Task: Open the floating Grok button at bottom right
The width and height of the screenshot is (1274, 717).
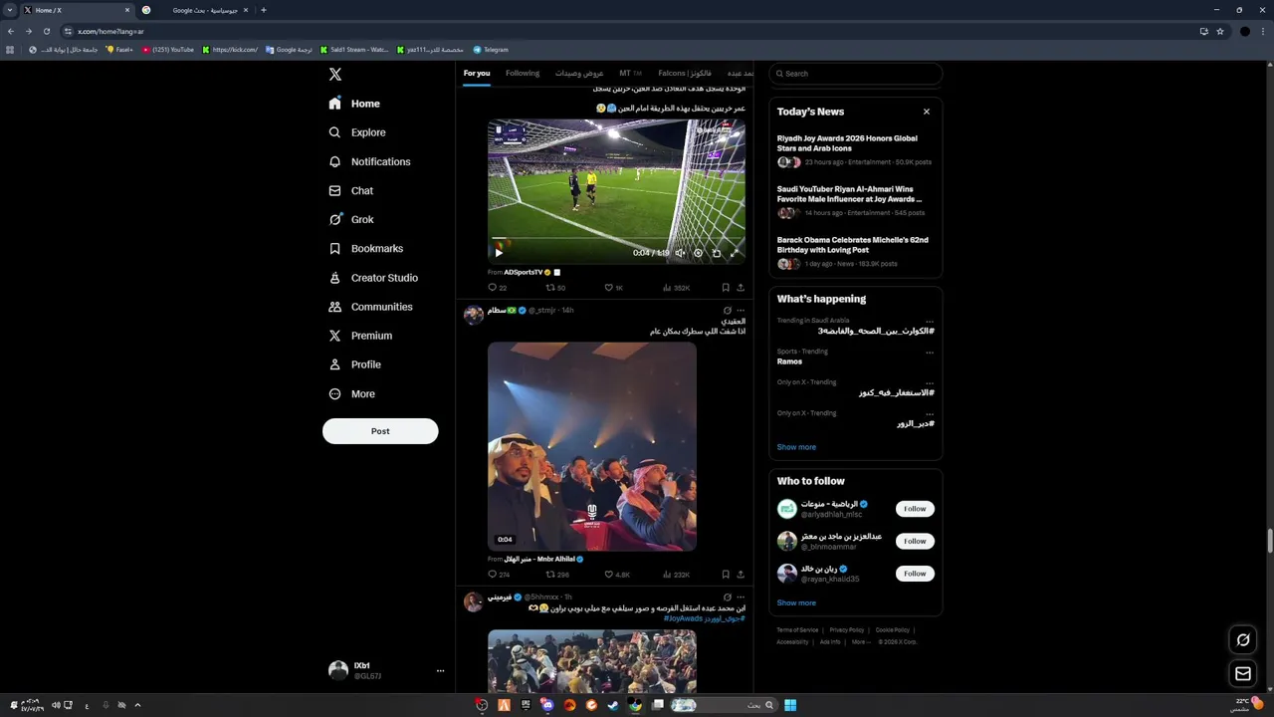Action: (1243, 640)
